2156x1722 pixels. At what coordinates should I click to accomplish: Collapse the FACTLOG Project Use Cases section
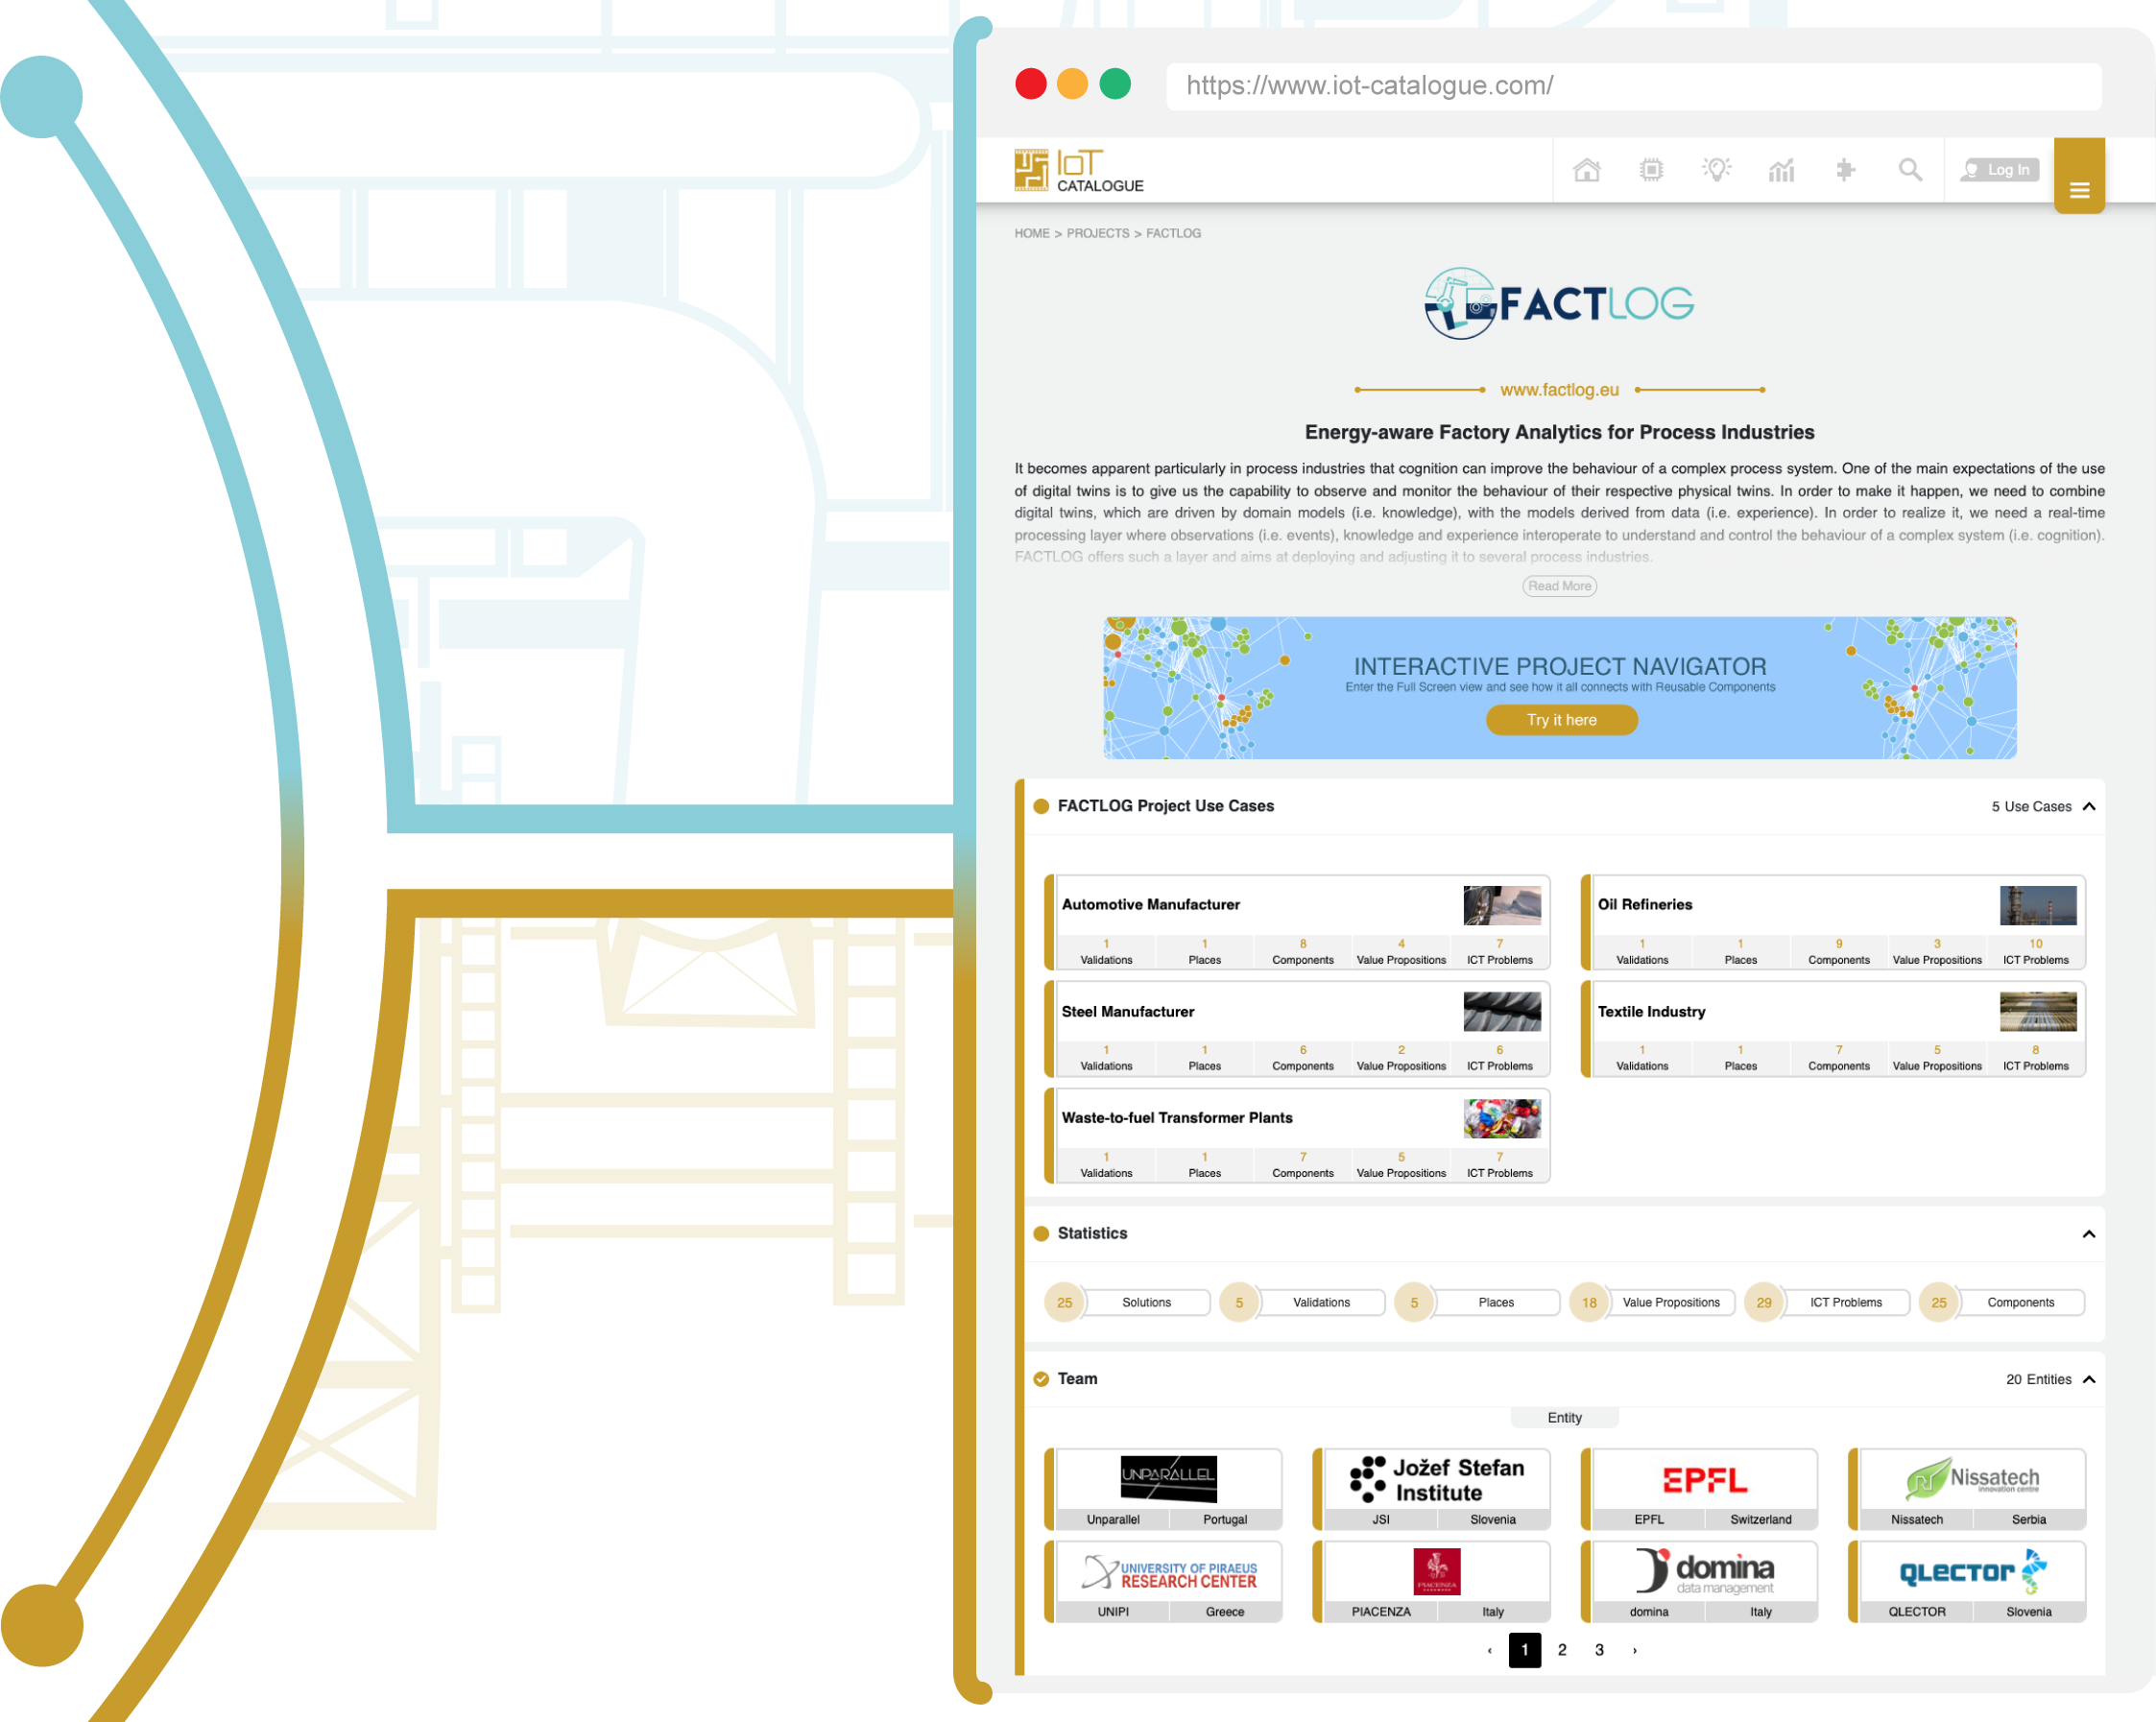pos(2088,806)
